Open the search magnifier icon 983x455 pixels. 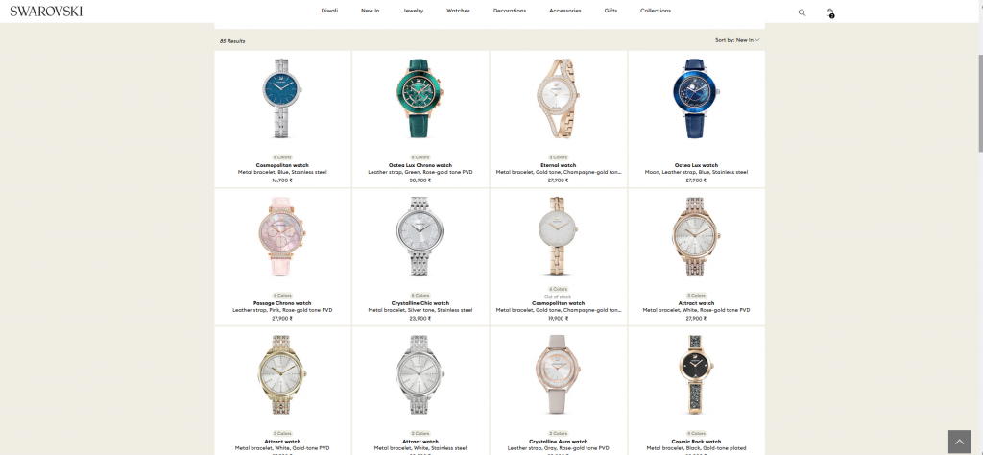click(x=802, y=12)
